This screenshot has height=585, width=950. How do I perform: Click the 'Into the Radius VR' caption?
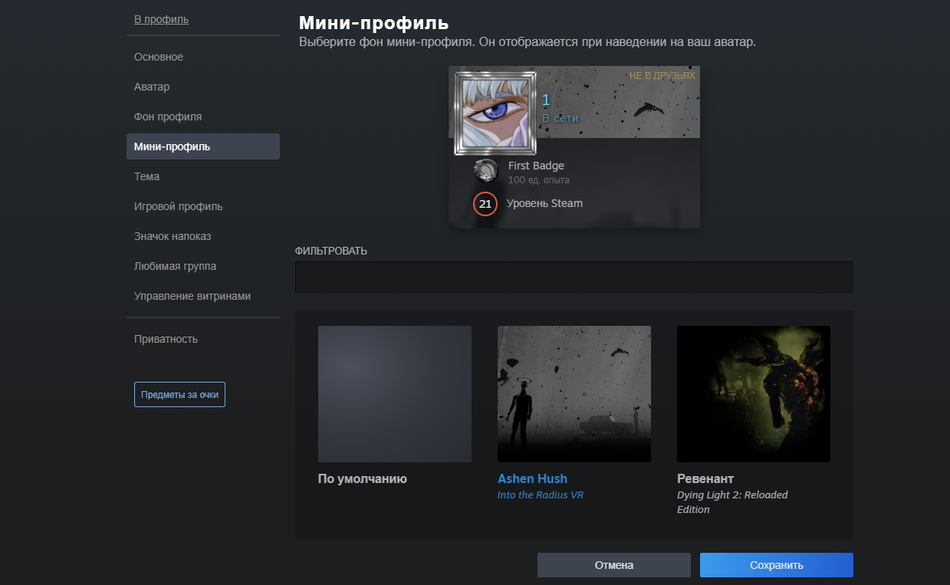pos(541,495)
